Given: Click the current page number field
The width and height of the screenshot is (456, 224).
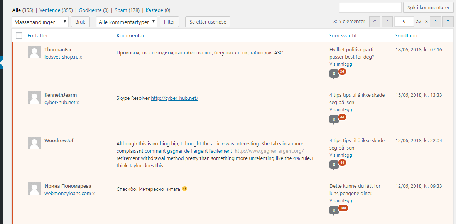Looking at the screenshot, I should [404, 22].
